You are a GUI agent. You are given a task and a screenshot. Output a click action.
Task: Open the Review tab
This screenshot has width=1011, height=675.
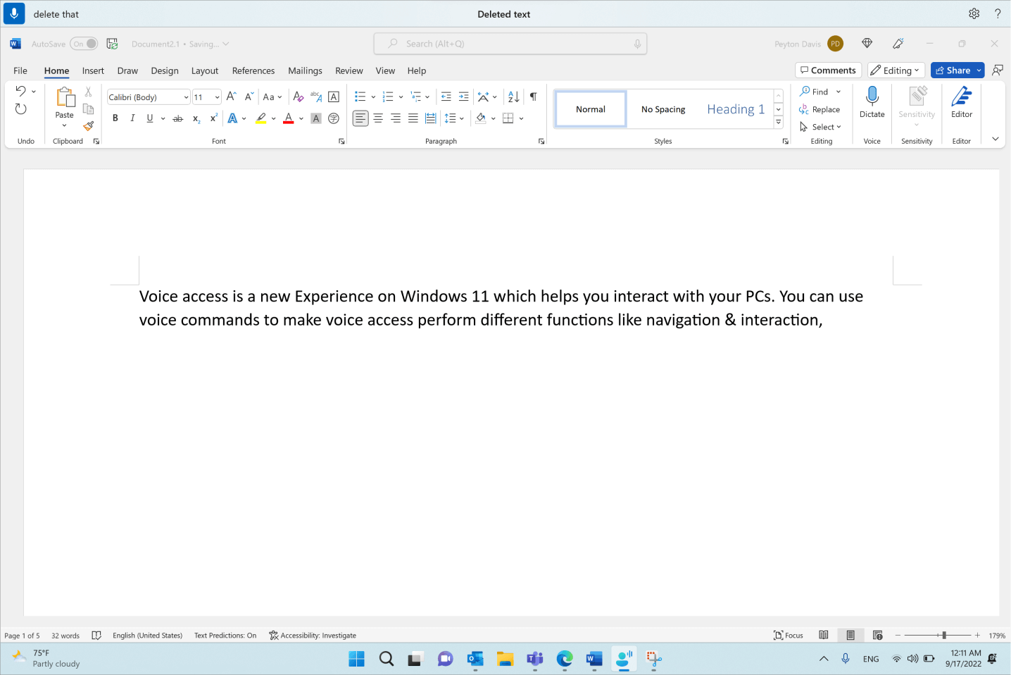point(348,70)
